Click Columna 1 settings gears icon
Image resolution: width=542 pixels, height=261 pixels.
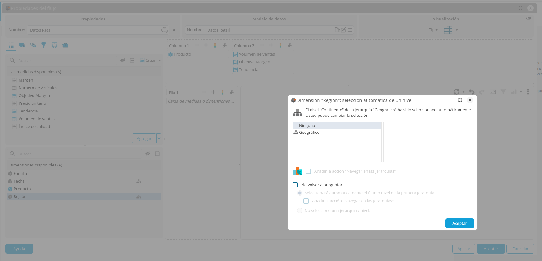pos(225,45)
